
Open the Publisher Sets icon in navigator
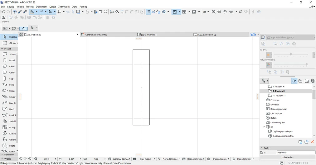pyautogui.click(x=313, y=81)
